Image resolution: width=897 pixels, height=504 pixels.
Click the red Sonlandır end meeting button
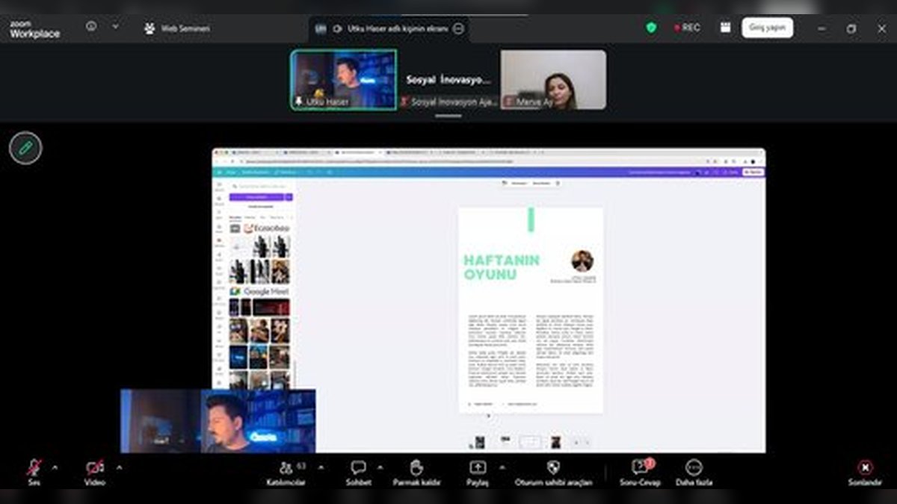(x=865, y=469)
